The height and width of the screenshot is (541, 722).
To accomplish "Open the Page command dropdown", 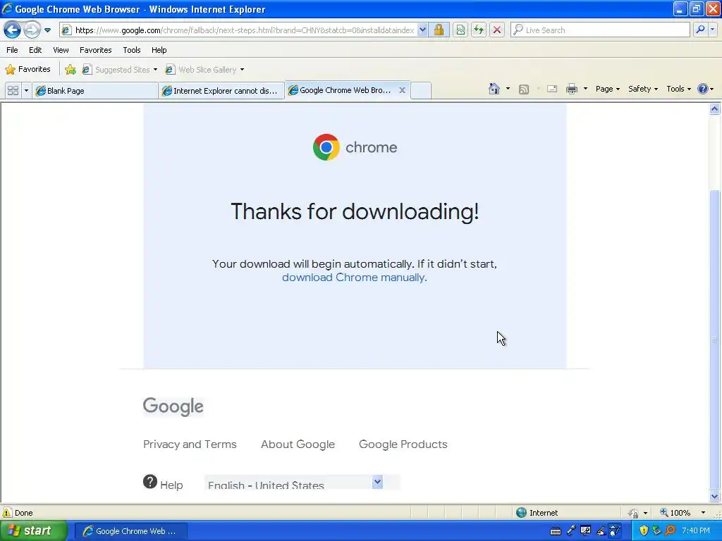I will pyautogui.click(x=607, y=89).
